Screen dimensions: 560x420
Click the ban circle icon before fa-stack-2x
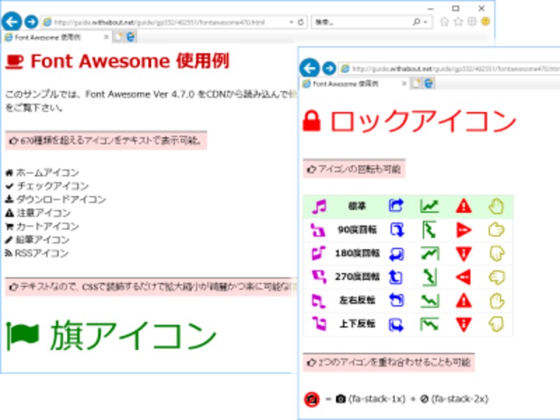(424, 399)
